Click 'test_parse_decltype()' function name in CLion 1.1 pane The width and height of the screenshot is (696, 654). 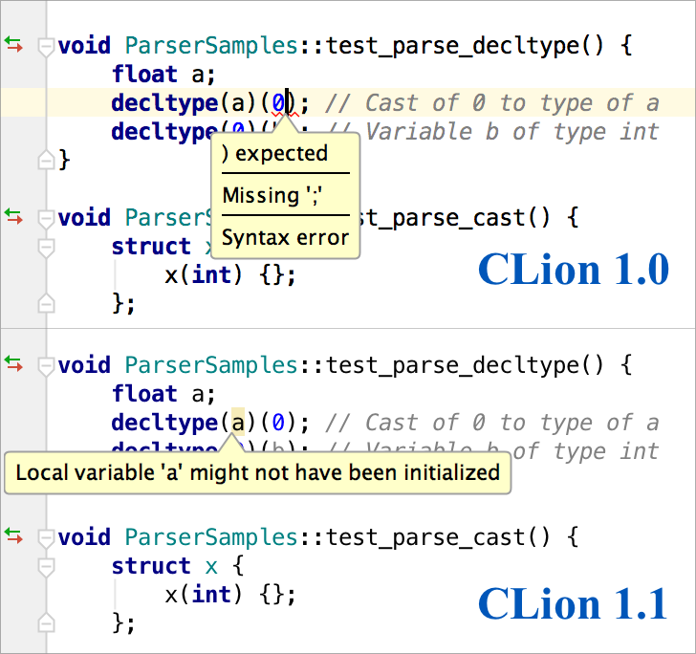[466, 365]
